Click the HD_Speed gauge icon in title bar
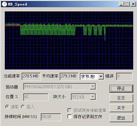 (4, 4)
